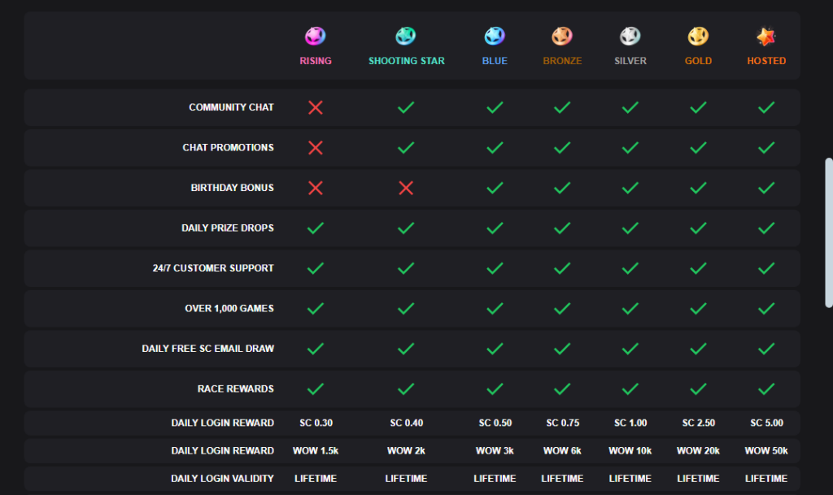Image resolution: width=833 pixels, height=495 pixels.
Task: Click Hosted checkmark for Chat Promotions
Action: click(x=765, y=147)
